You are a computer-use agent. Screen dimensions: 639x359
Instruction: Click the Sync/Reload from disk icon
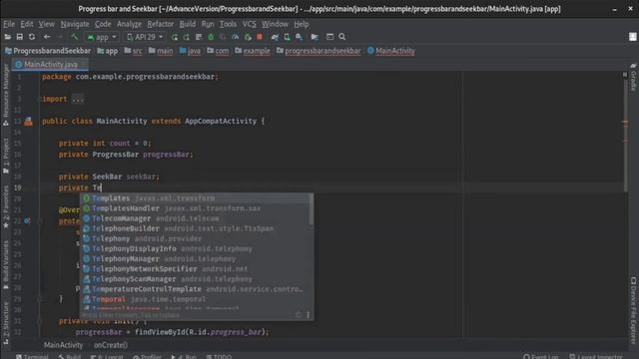(x=32, y=37)
